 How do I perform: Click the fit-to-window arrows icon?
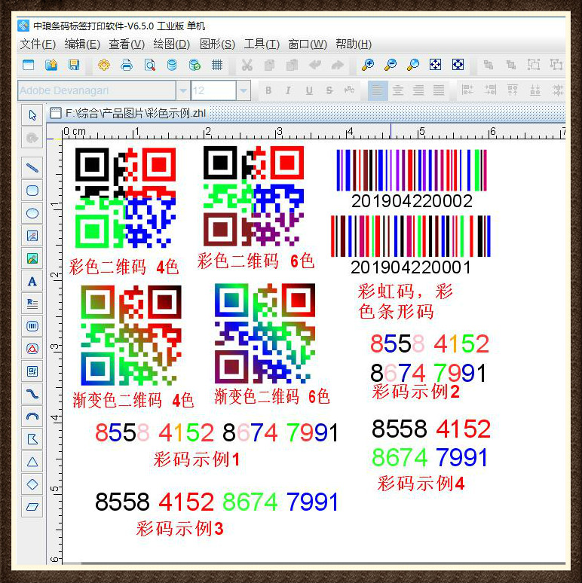[436, 65]
